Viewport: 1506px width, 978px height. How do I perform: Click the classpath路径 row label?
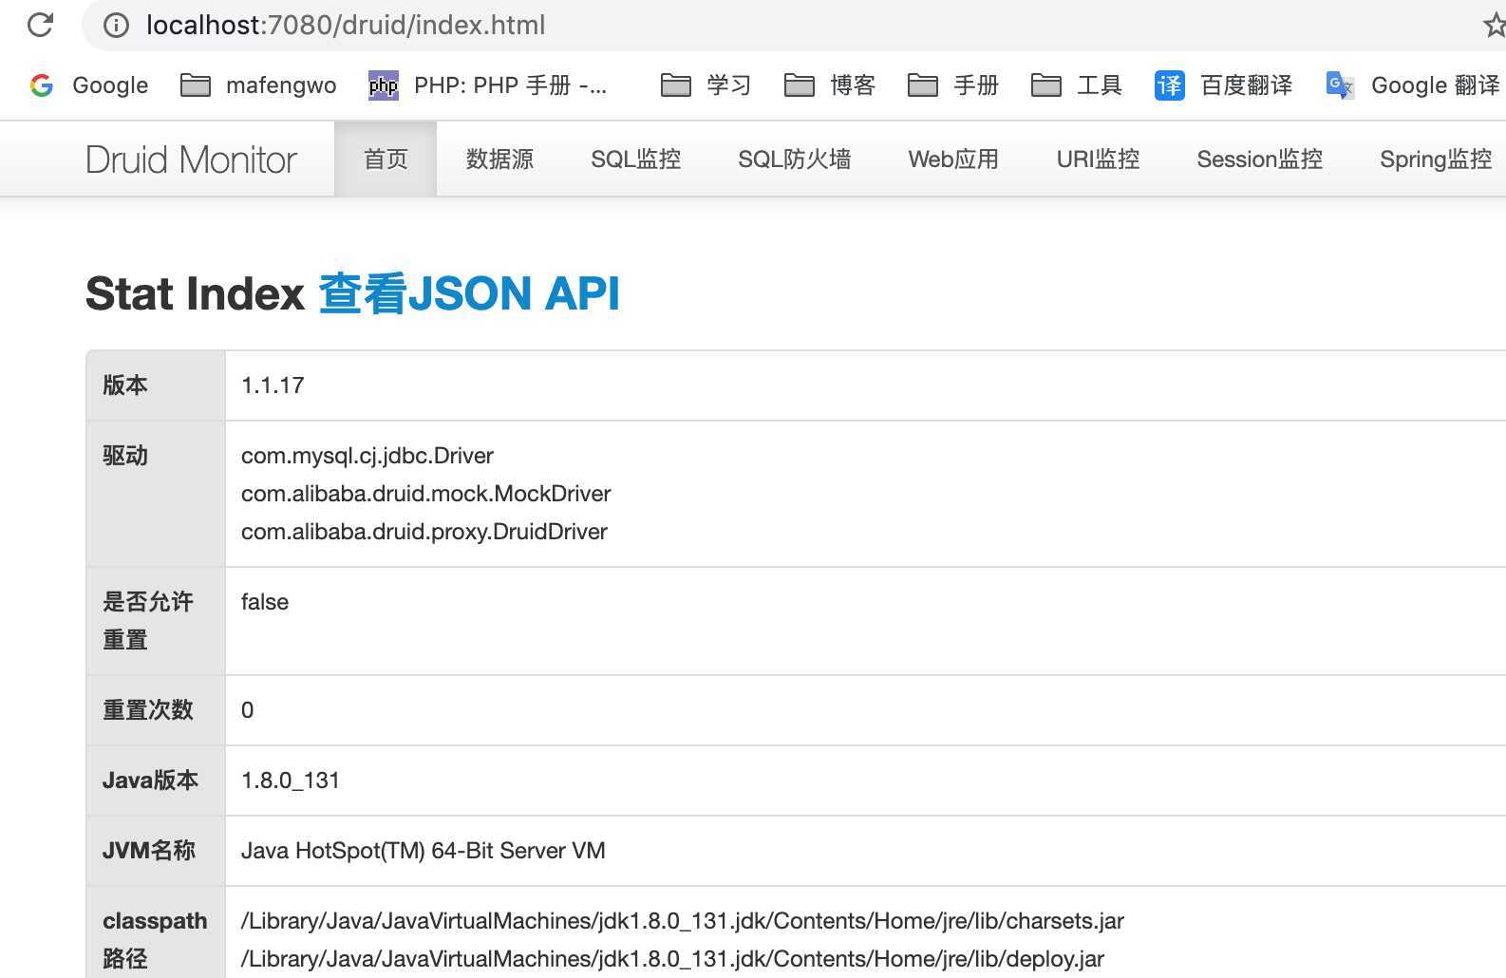pos(155,940)
